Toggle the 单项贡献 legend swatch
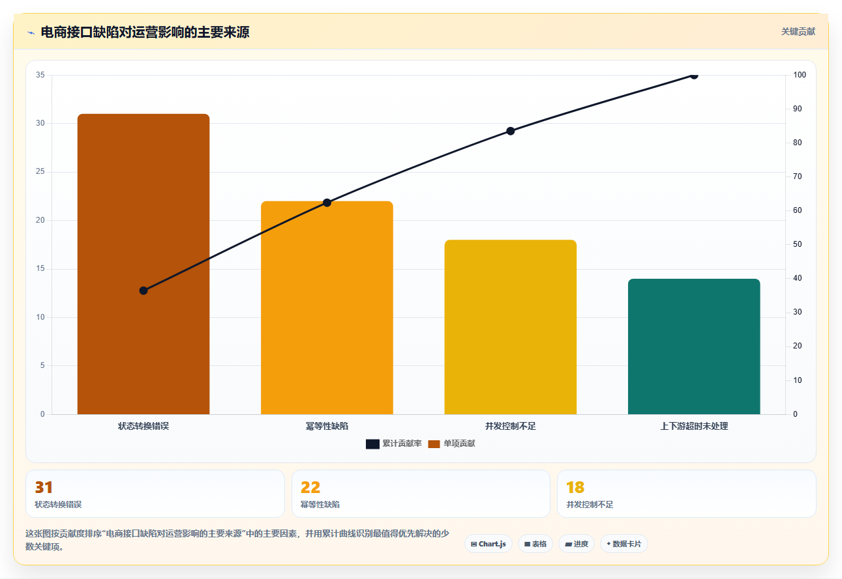842x579 pixels. (434, 444)
